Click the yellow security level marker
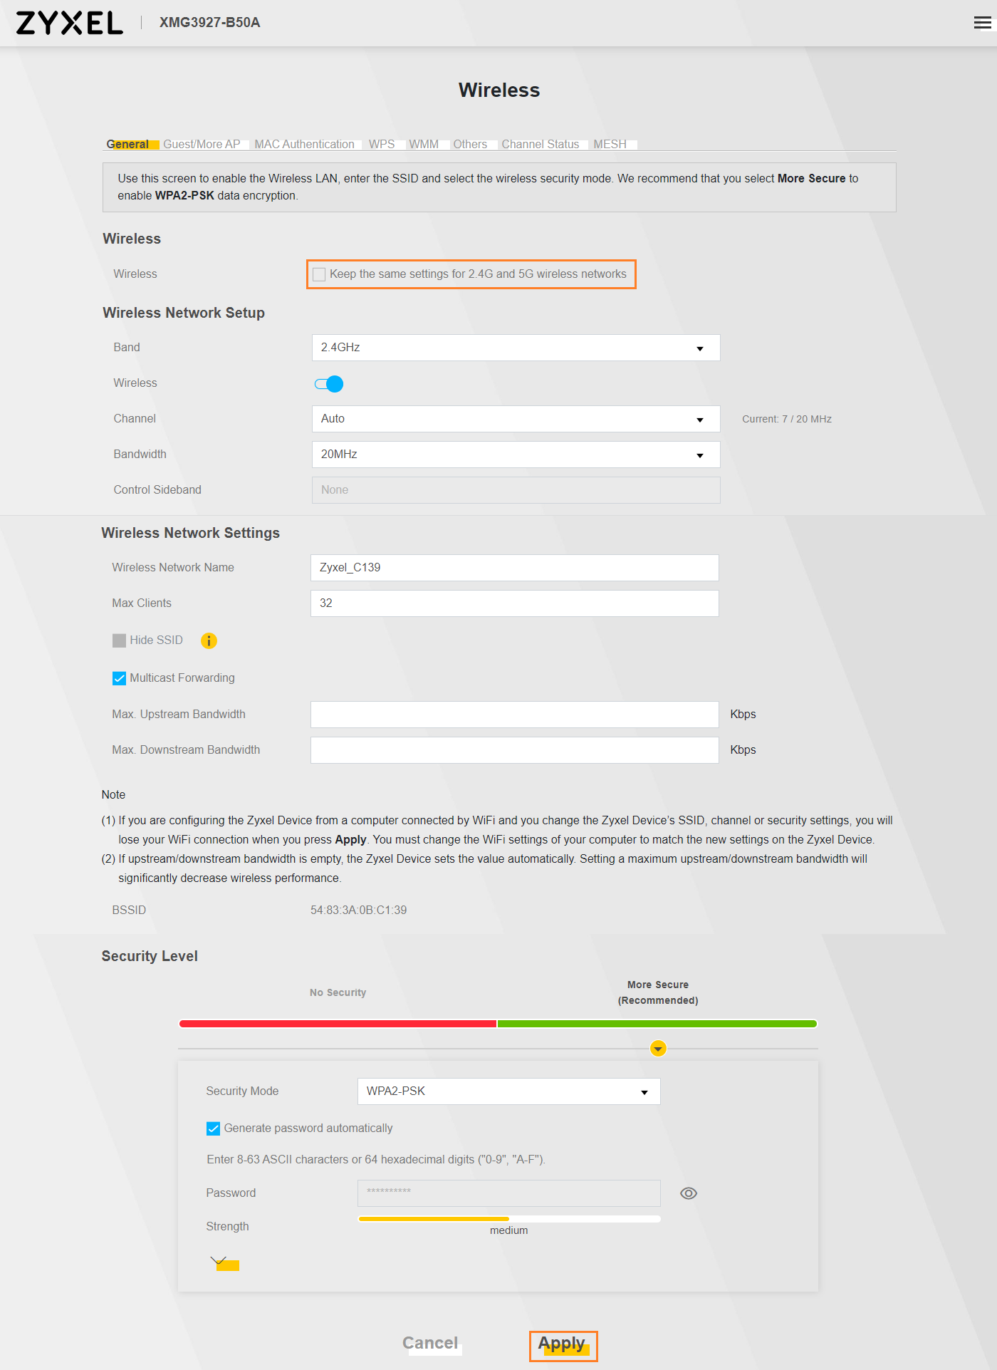Screen dimensions: 997x1370 click(x=658, y=1049)
